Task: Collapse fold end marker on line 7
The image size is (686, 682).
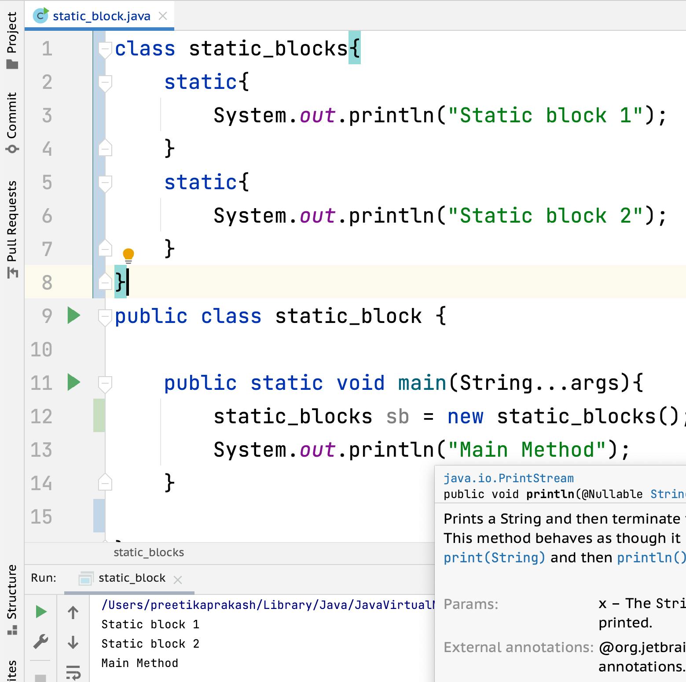Action: (x=105, y=248)
